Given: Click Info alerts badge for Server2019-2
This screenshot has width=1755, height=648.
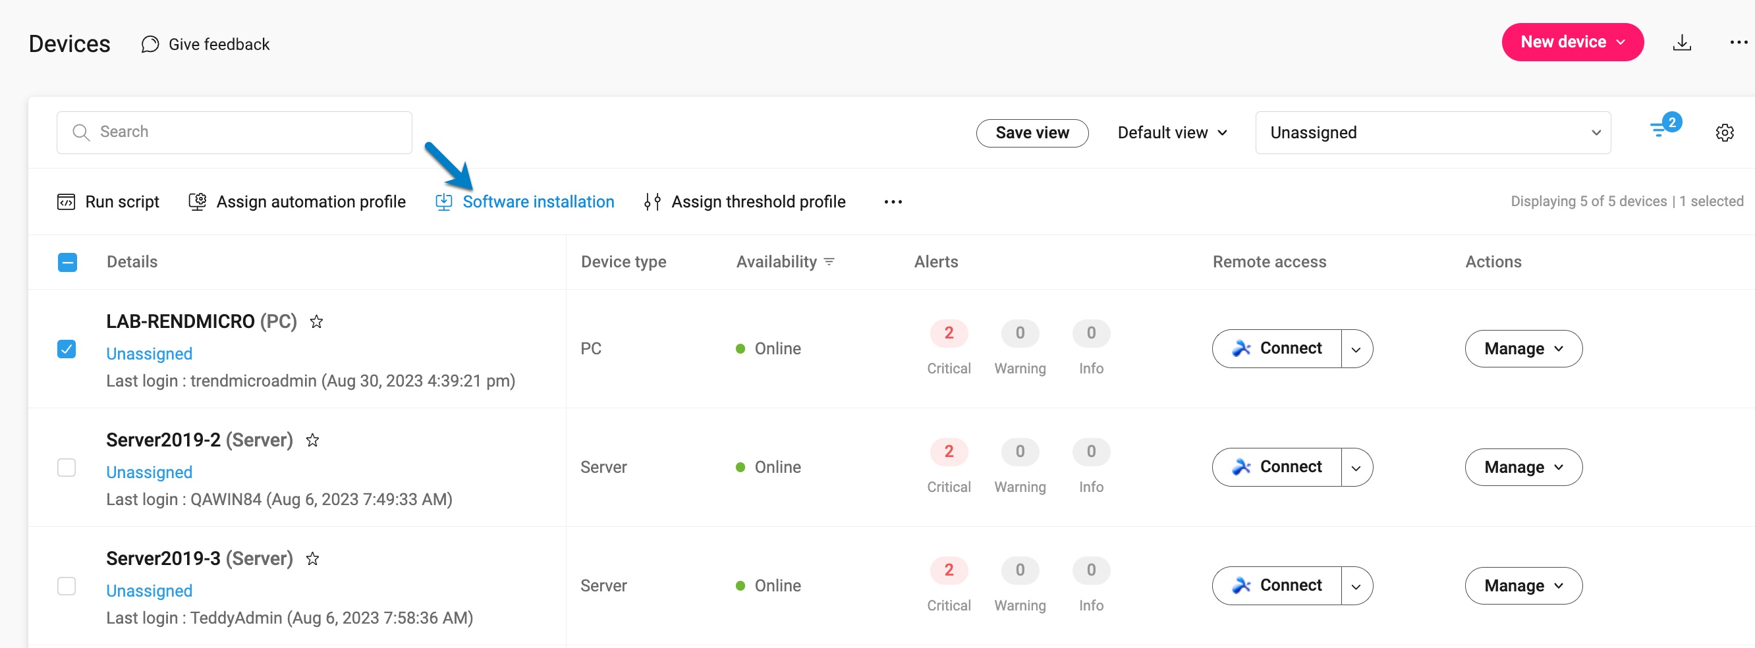Looking at the screenshot, I should pyautogui.click(x=1091, y=451).
